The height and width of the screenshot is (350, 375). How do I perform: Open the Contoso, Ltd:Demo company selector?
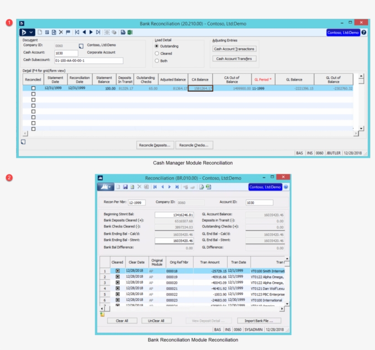point(344,33)
